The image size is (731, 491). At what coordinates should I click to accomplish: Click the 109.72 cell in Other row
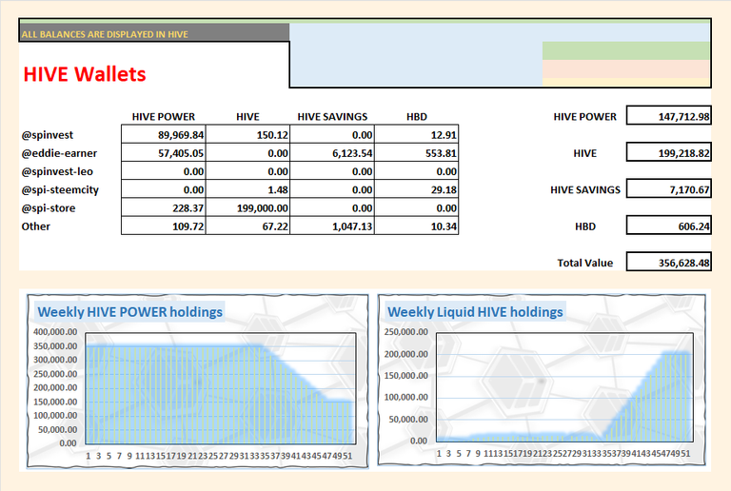[x=163, y=226]
